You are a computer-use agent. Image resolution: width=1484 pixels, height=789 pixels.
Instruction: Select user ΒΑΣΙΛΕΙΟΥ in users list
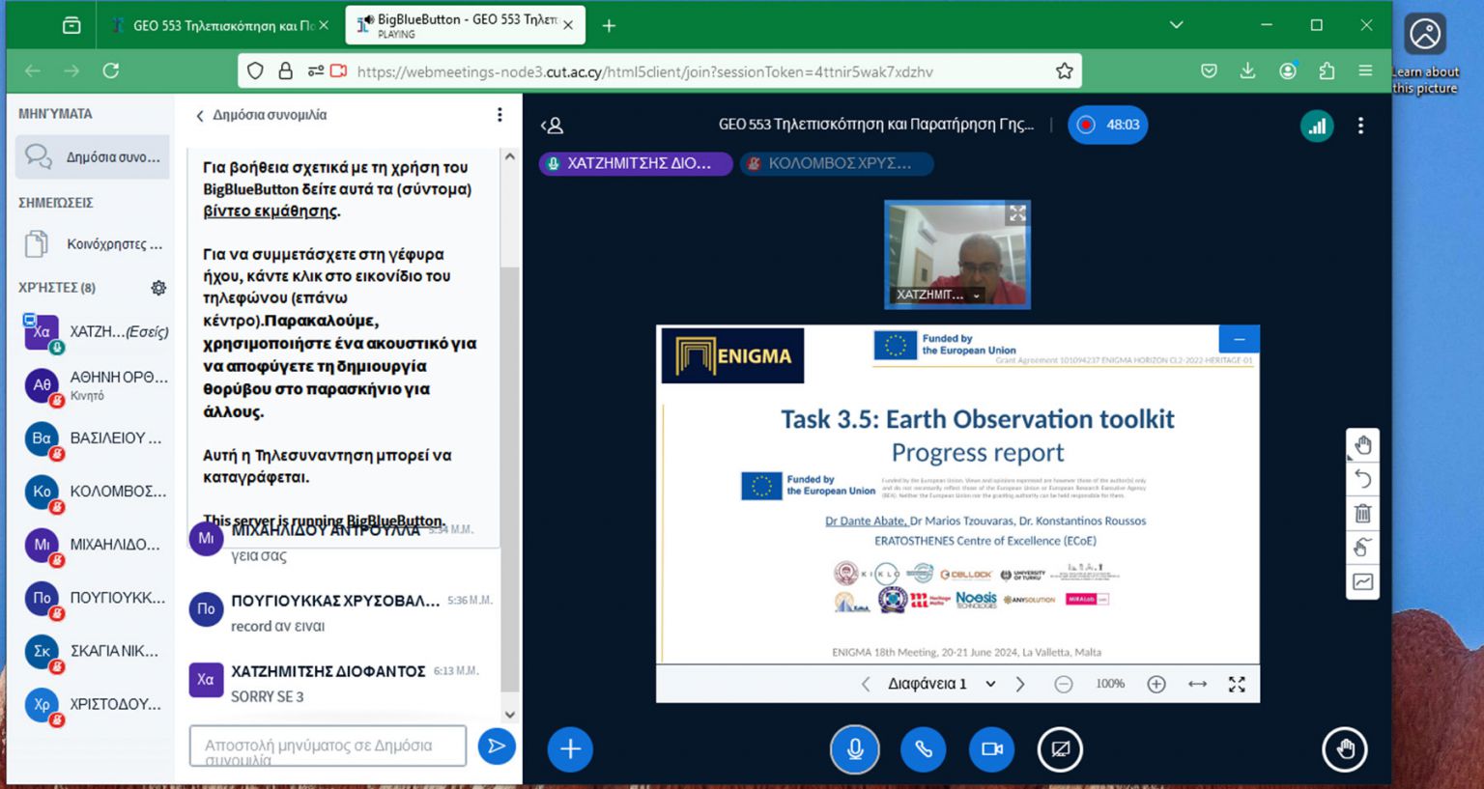[93, 438]
